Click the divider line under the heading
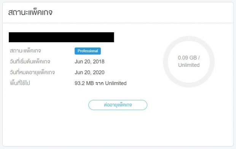Viewport: 236px width, 149px height. 118,23
